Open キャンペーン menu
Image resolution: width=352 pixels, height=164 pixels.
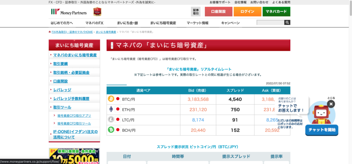(x=230, y=23)
